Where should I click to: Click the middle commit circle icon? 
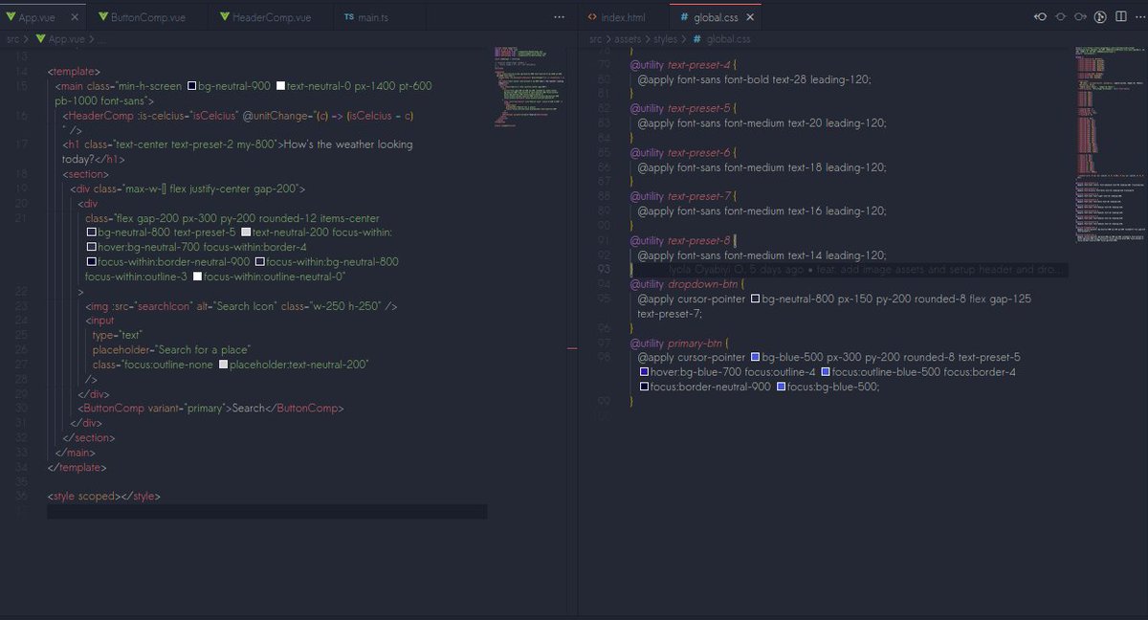tap(1060, 17)
